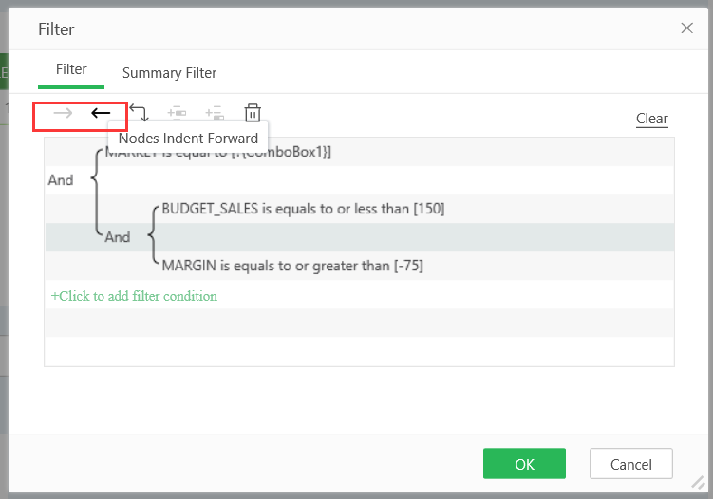Click the nested And operator
The width and height of the screenshot is (713, 499).
tap(118, 237)
